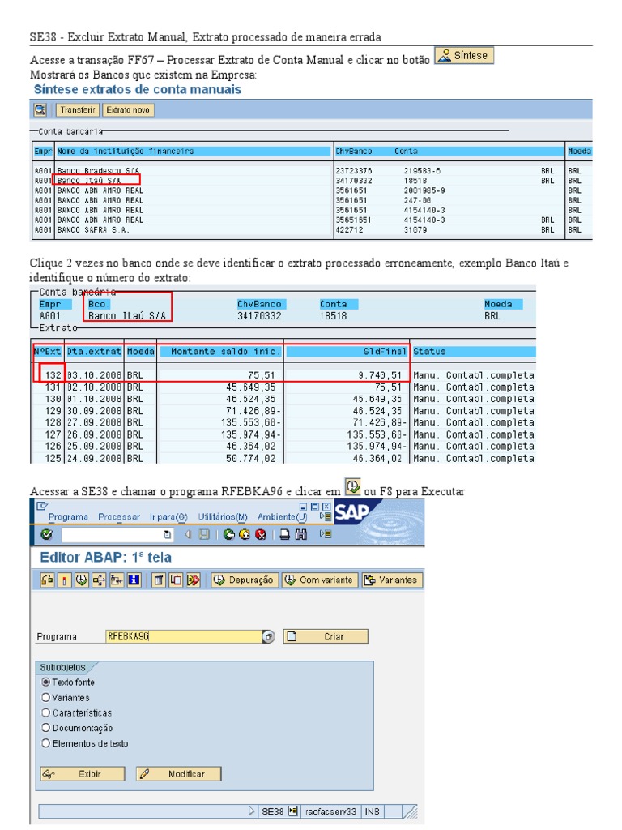Viewport: 622px width, 830px height.
Task: Click the Delete trash can icon
Action: click(158, 580)
